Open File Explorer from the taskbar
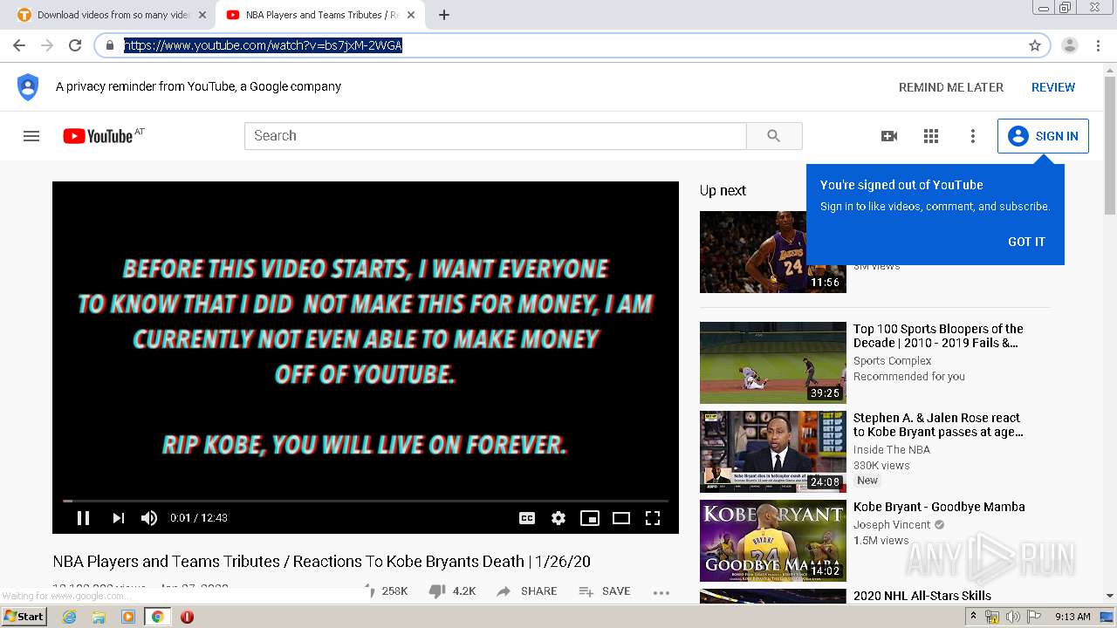Image resolution: width=1117 pixels, height=628 pixels. (x=99, y=617)
